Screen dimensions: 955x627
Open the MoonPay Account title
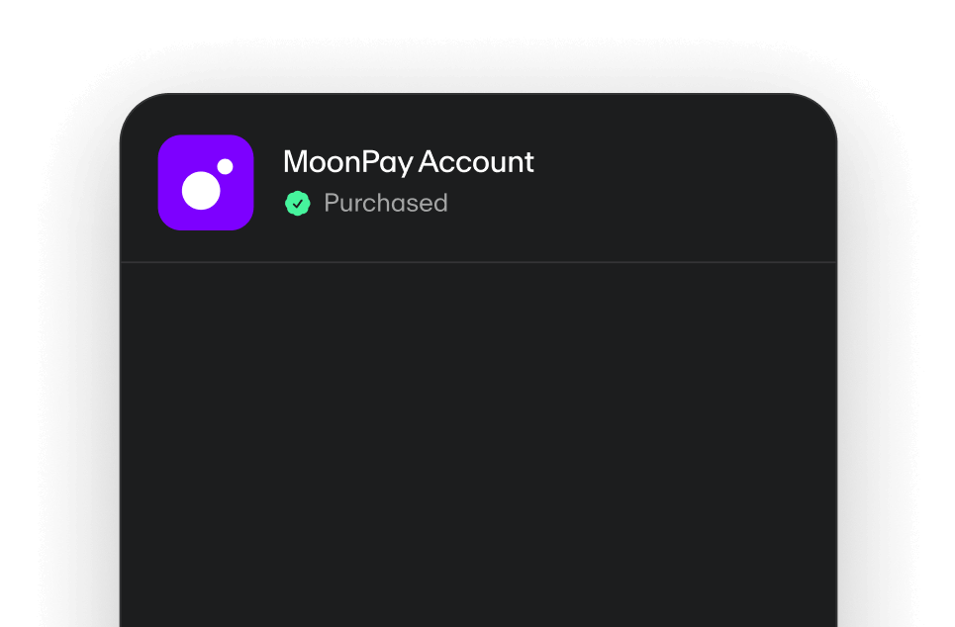(x=408, y=162)
